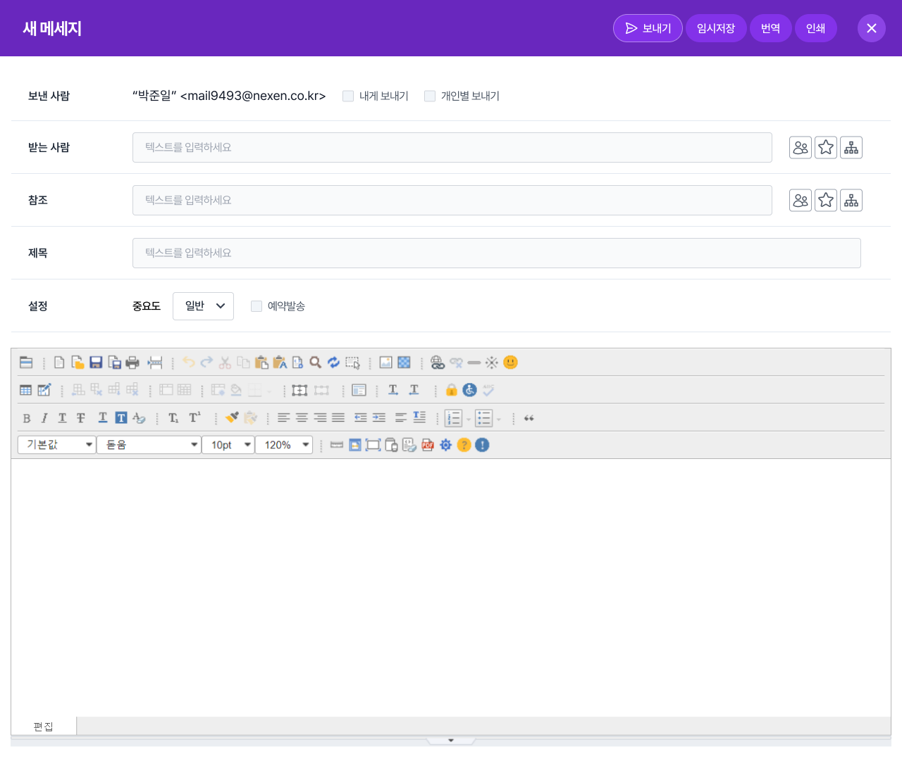The image size is (902, 761).
Task: Open the find magnifier tool in the editor
Action: (x=316, y=363)
